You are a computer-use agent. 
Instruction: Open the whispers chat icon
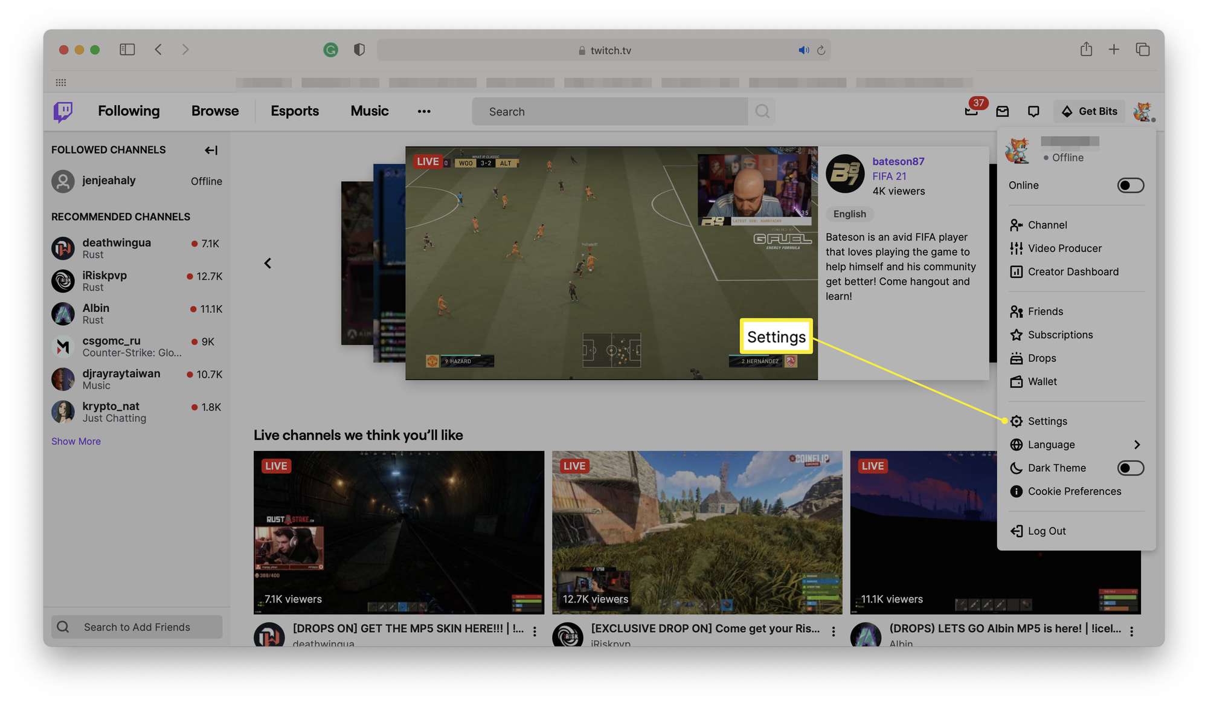pos(1033,111)
